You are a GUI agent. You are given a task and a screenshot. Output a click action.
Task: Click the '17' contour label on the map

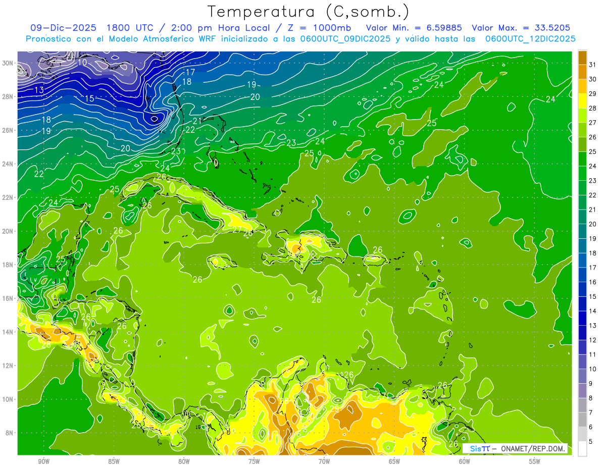[x=190, y=73]
